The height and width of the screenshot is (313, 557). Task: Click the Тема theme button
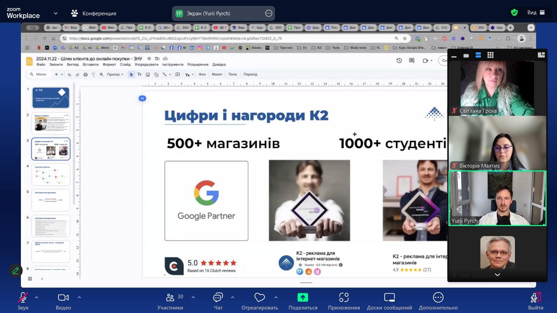click(x=233, y=74)
